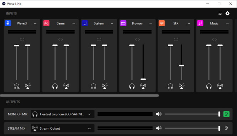Screen dimensions: 237x136
Task: Expand the SFX channel dropdown chevron
Action: [x=189, y=23]
